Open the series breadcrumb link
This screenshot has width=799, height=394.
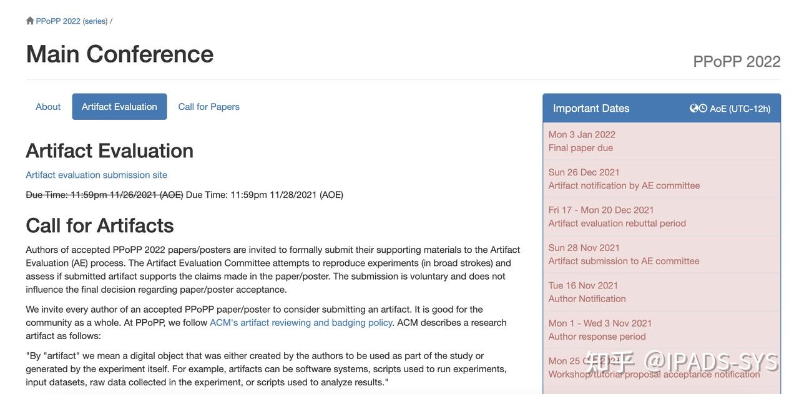click(x=95, y=21)
